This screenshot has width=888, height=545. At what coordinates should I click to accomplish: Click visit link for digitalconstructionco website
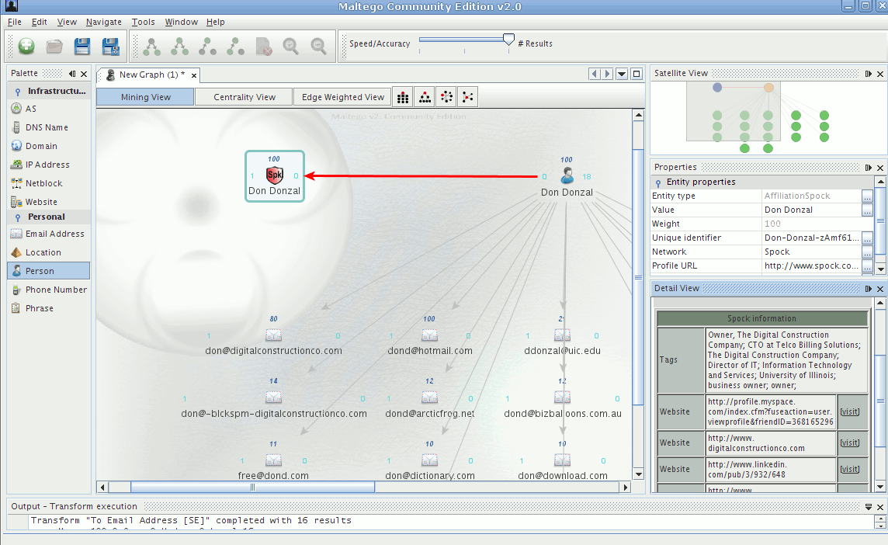point(850,443)
